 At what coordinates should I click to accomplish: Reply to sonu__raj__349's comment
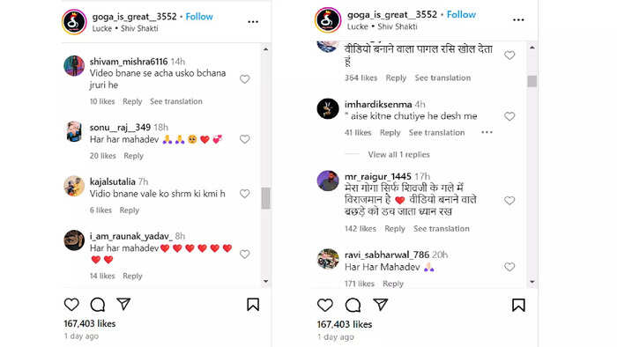(x=133, y=156)
